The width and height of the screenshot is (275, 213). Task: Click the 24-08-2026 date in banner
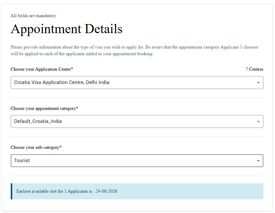[x=106, y=191]
